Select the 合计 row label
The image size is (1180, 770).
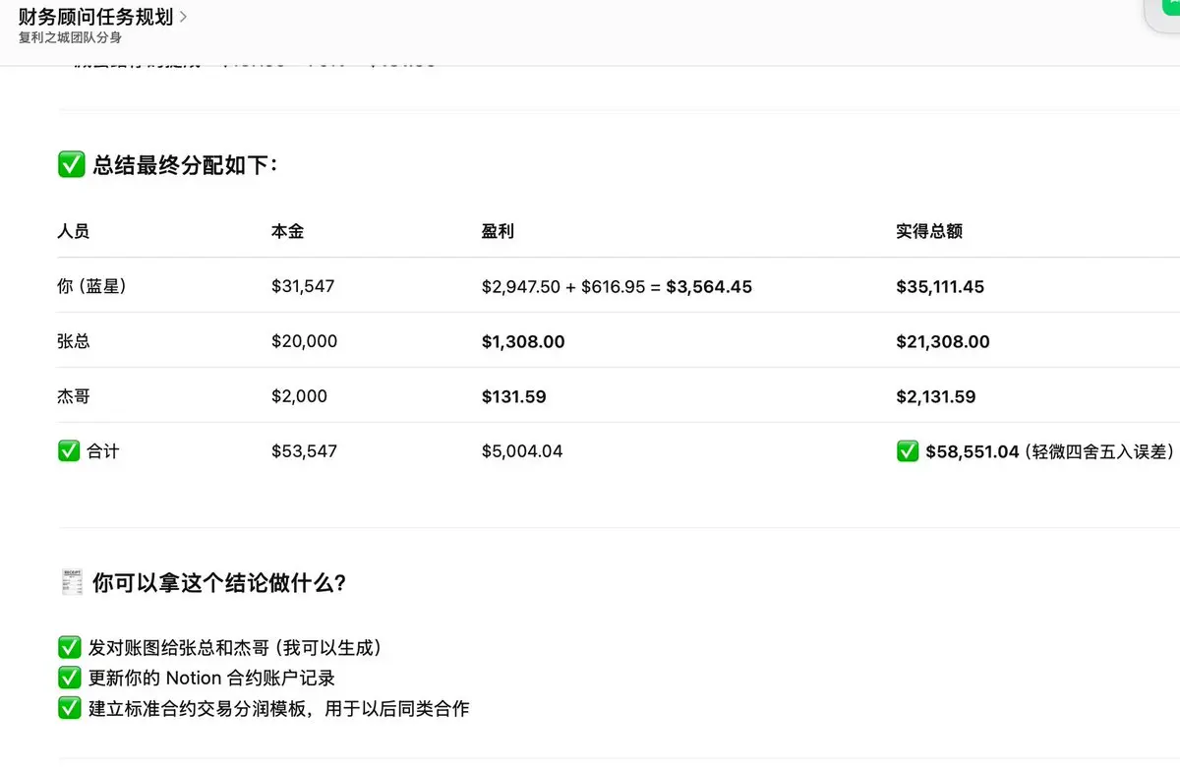tap(102, 452)
